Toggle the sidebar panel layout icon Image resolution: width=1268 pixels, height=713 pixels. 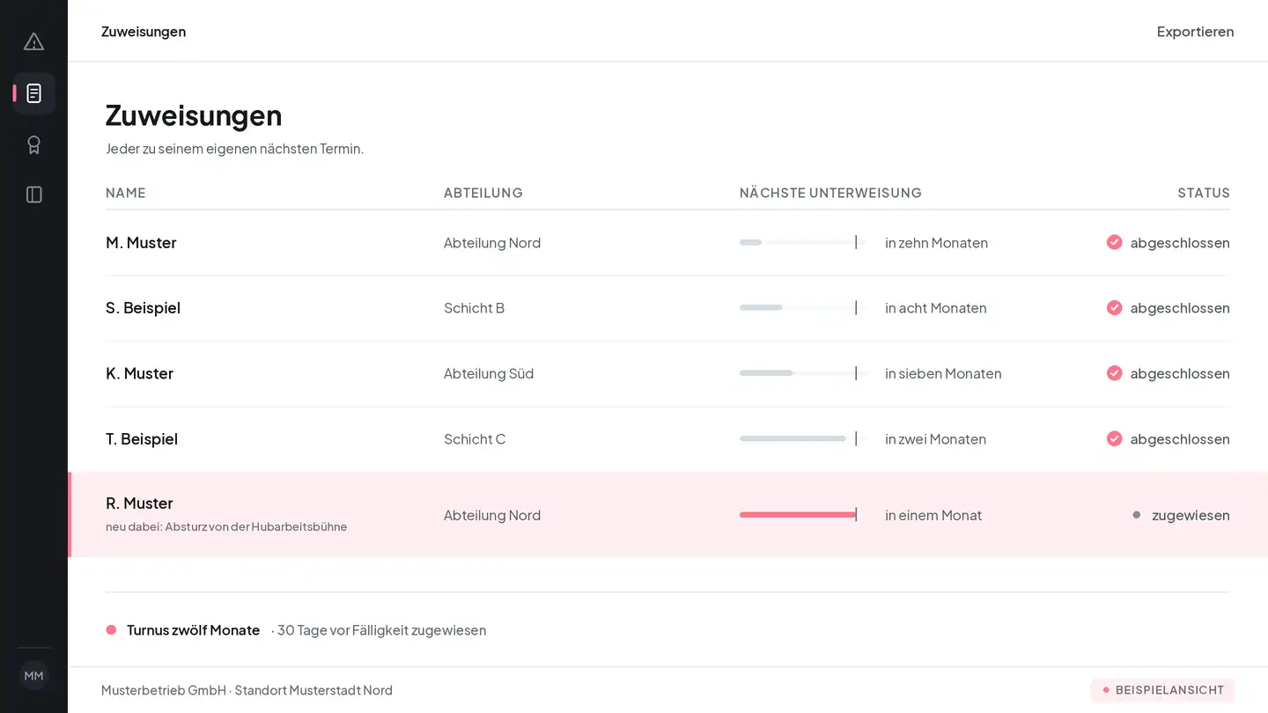tap(33, 195)
